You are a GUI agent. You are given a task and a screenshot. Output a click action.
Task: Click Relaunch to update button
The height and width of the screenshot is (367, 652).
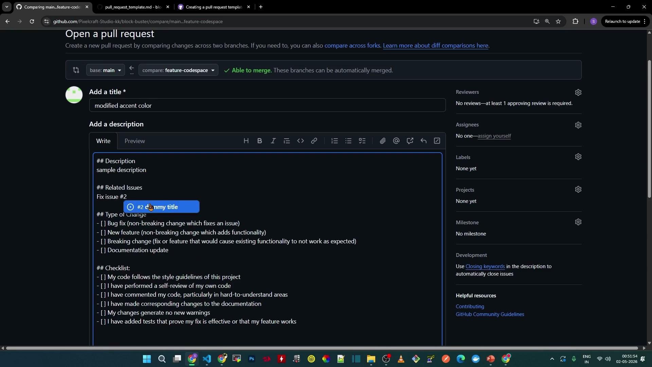[x=622, y=21]
